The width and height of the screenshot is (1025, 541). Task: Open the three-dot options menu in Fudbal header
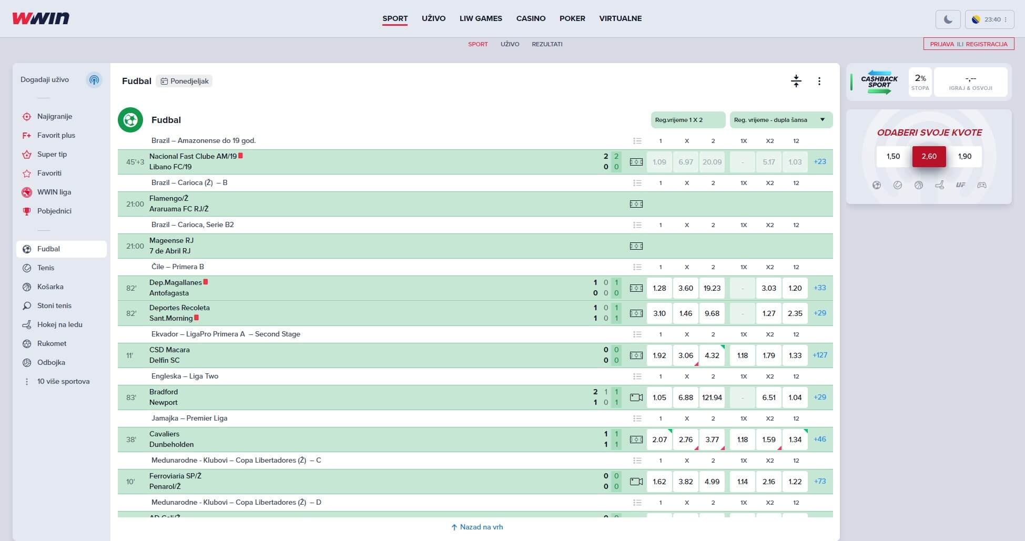[819, 81]
